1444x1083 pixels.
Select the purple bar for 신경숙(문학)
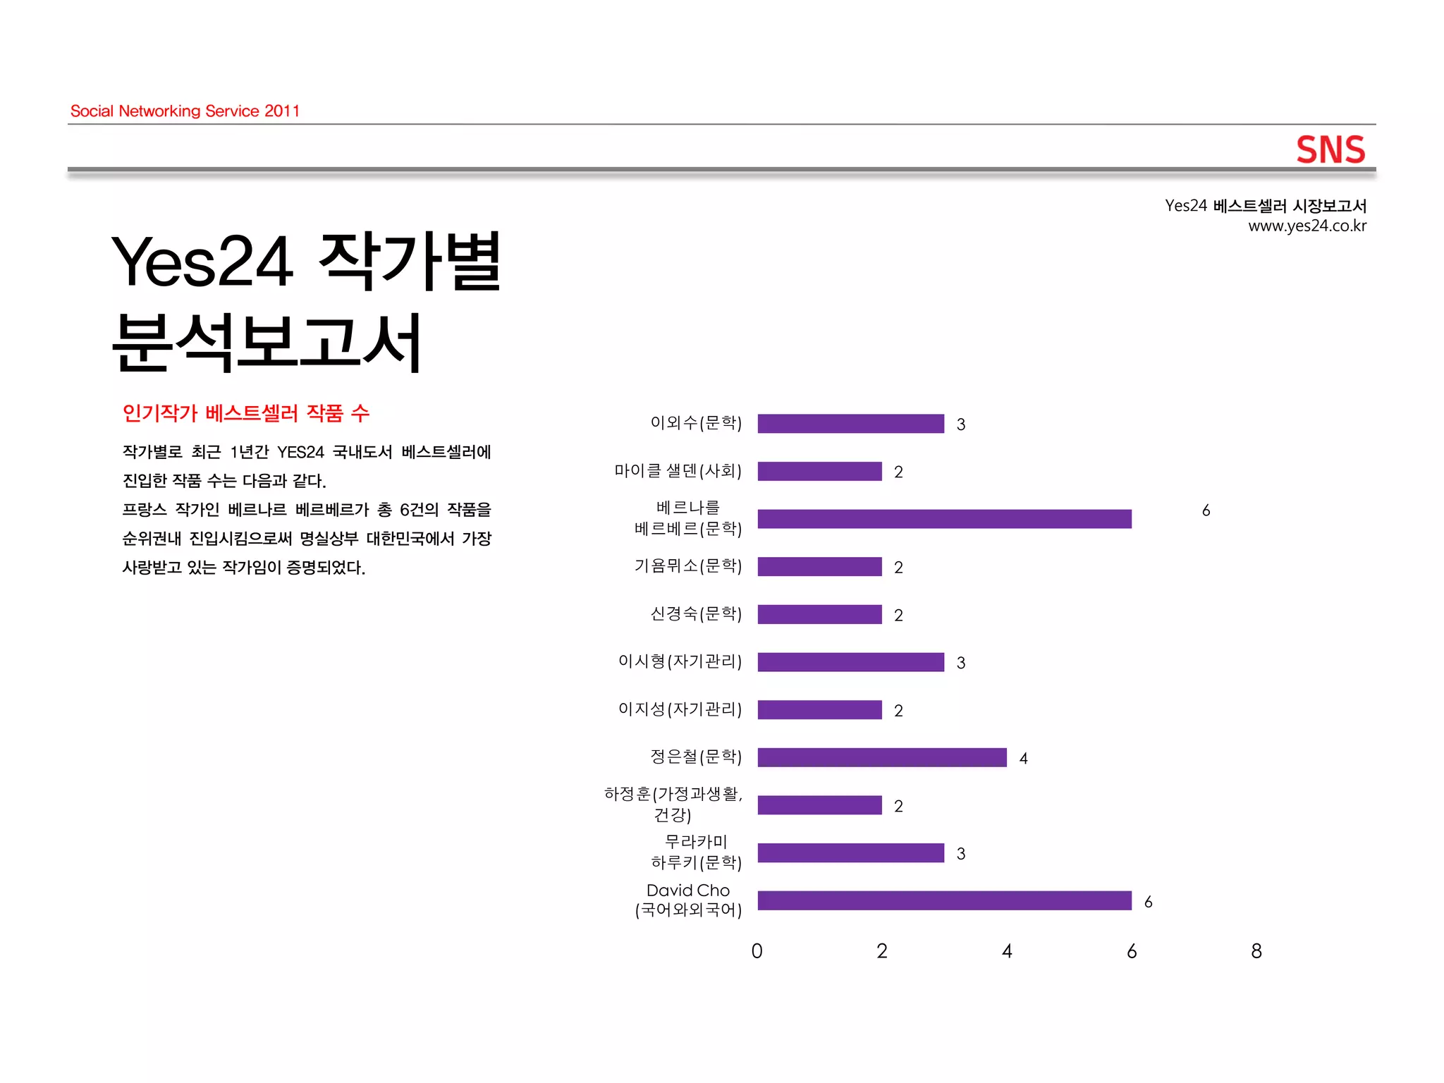tap(820, 615)
